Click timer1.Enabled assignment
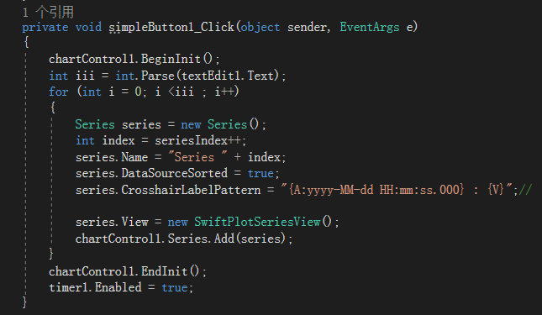 [x=121, y=287]
